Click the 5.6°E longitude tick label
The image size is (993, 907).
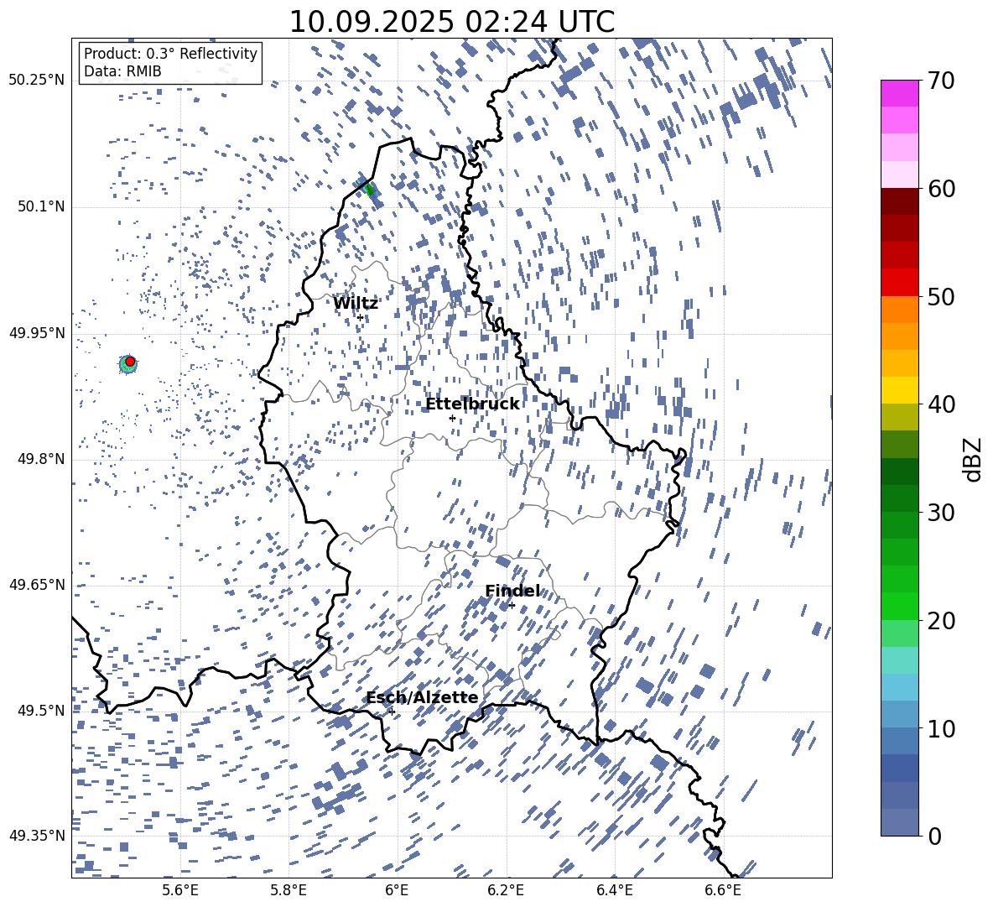coord(179,890)
